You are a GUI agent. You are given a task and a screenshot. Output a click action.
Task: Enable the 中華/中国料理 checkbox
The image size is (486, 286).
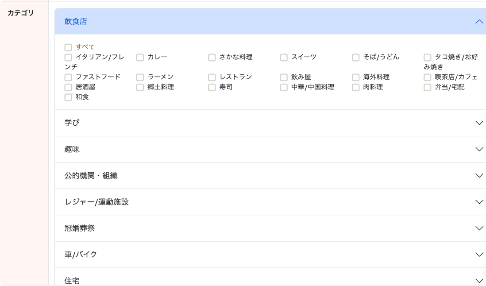pyautogui.click(x=284, y=88)
